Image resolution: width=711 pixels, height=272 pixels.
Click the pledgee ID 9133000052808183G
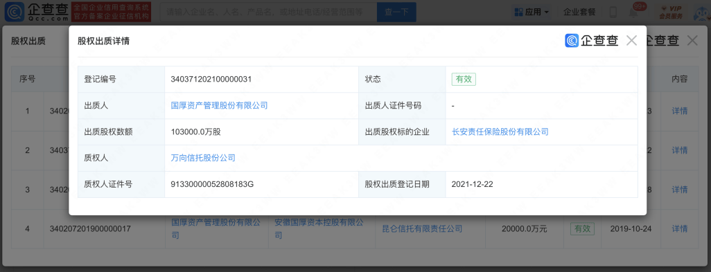click(212, 184)
